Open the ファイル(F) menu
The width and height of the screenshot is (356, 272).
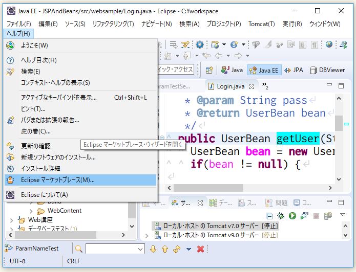tap(19, 24)
